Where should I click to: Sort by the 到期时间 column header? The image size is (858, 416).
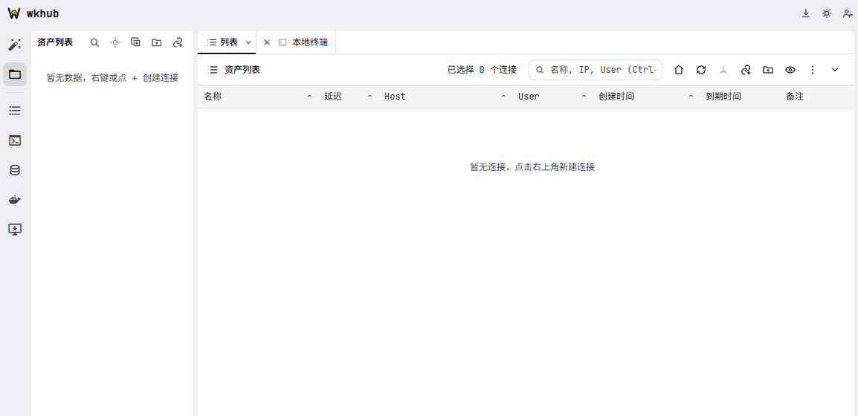click(723, 97)
